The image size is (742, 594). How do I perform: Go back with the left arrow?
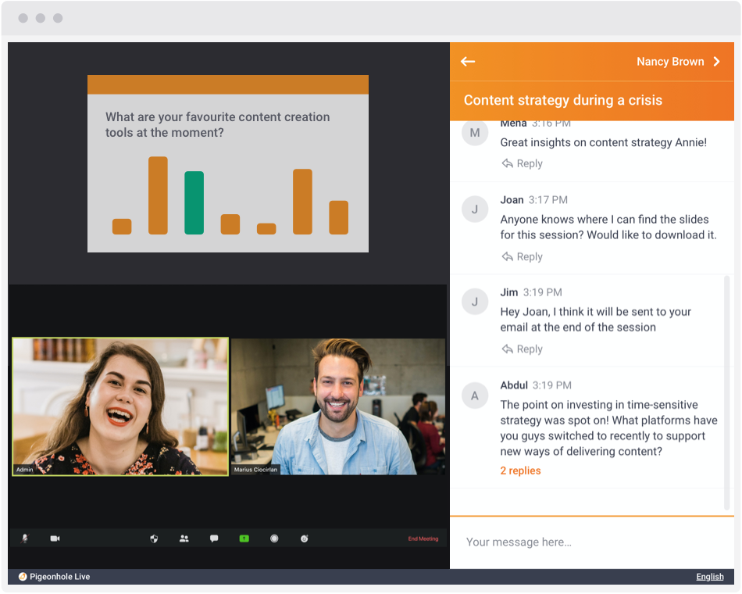(468, 61)
